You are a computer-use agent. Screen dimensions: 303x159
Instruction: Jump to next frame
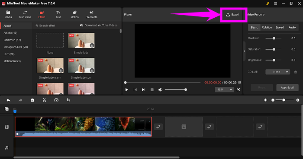143,90
